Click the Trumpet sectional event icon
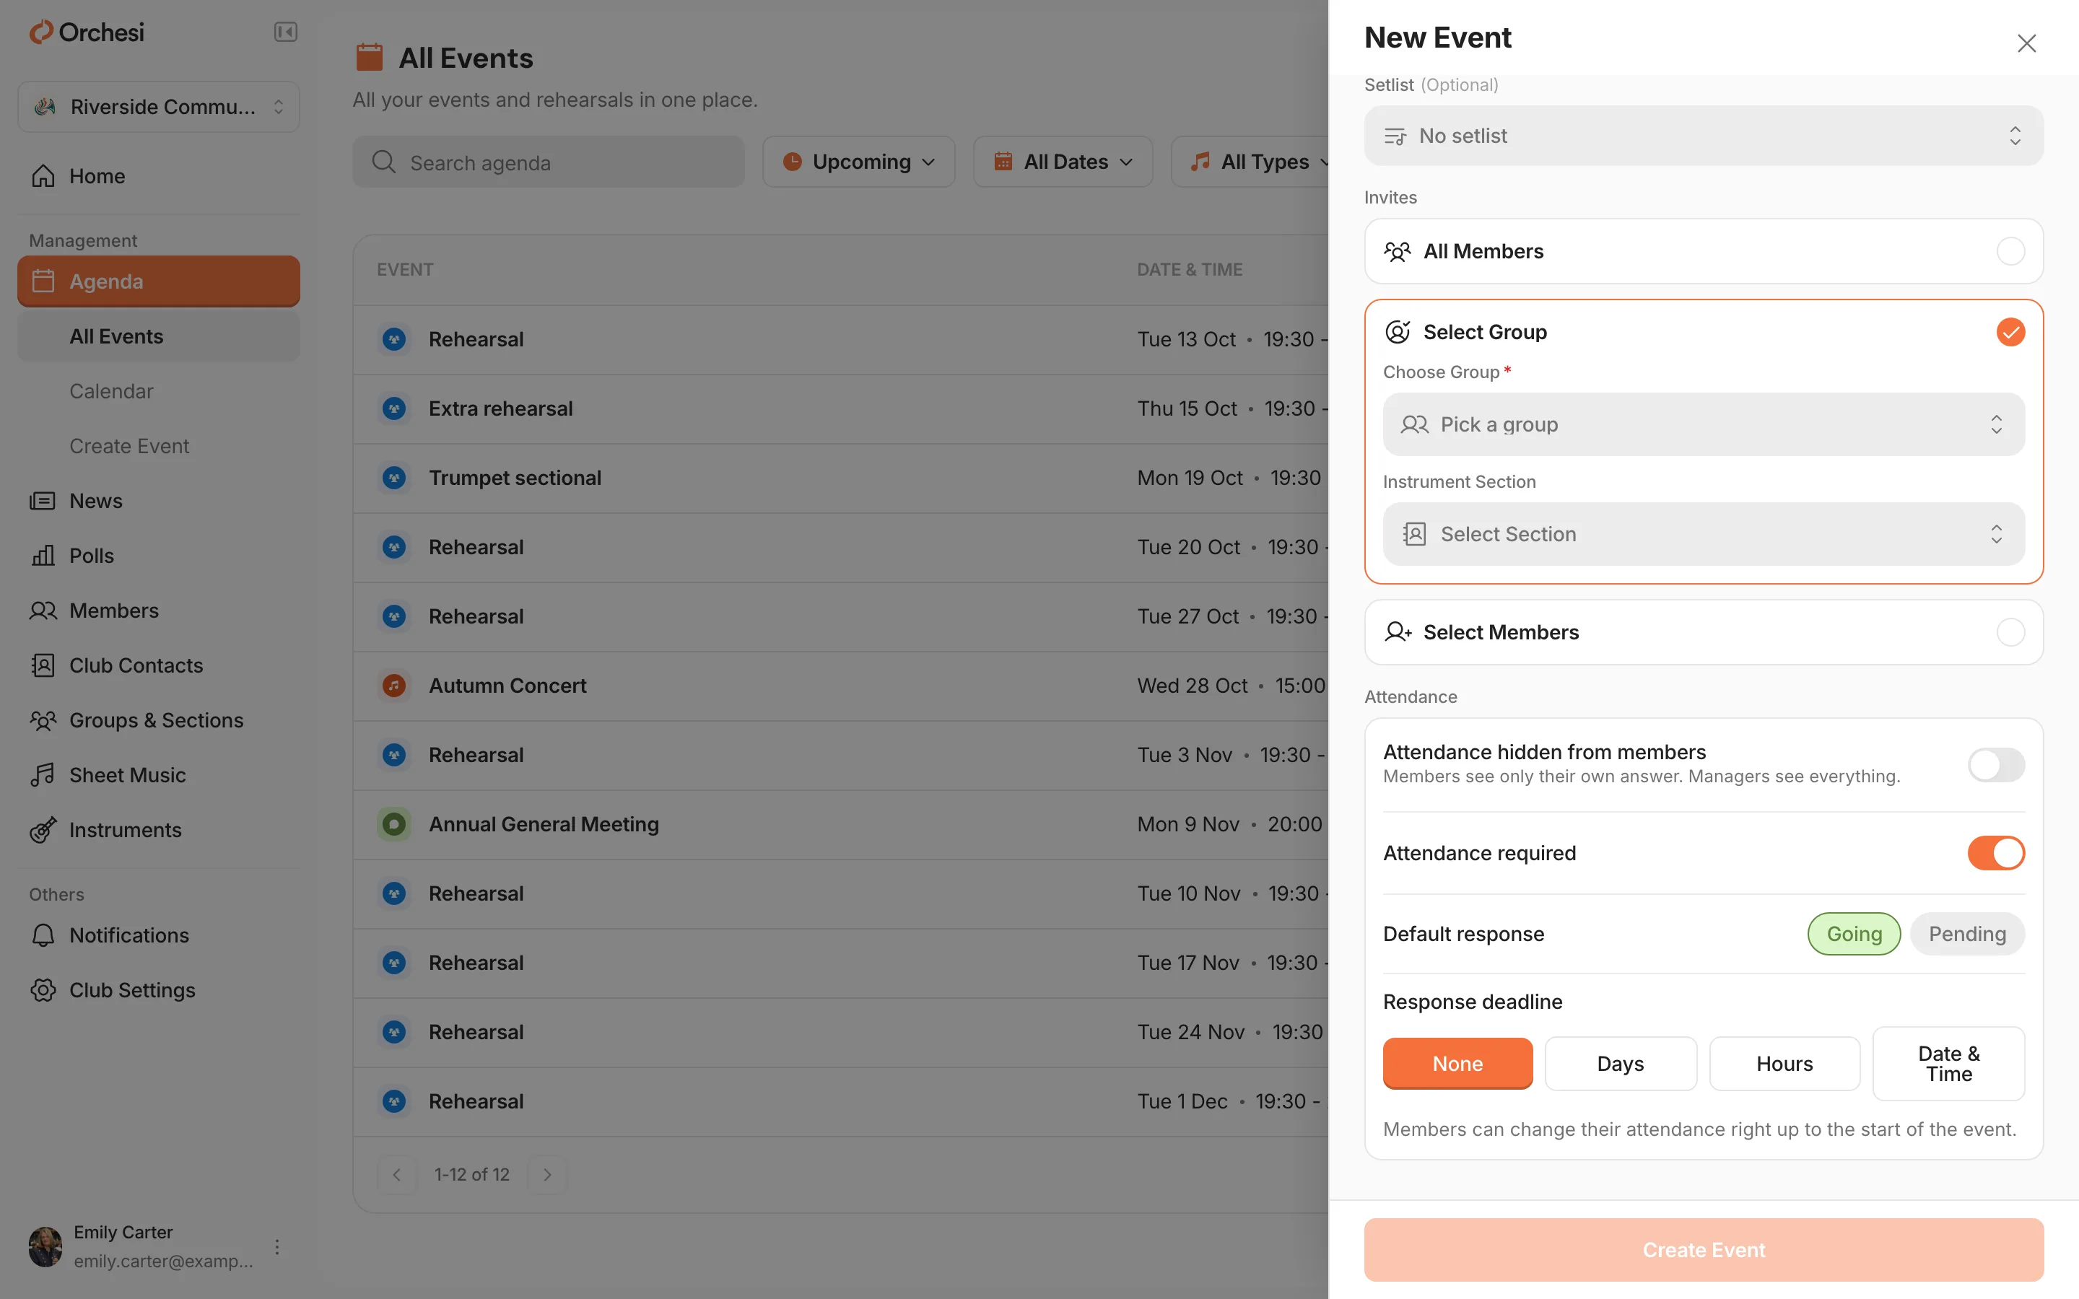This screenshot has height=1299, width=2079. click(x=394, y=478)
